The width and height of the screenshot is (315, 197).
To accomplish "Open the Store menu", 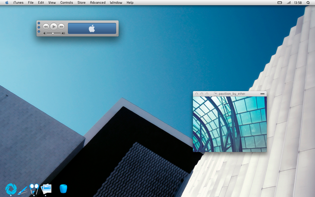I will tap(81, 2).
